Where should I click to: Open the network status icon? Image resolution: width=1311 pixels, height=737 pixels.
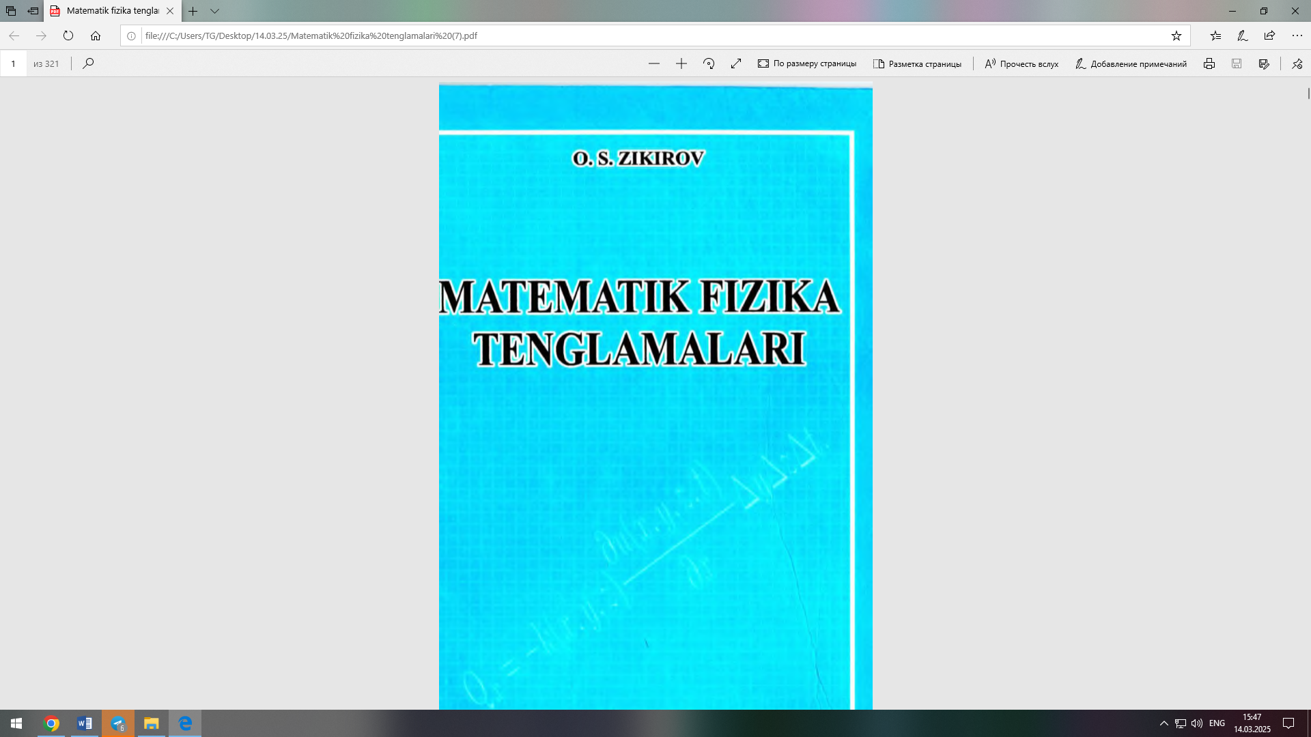pyautogui.click(x=1180, y=723)
